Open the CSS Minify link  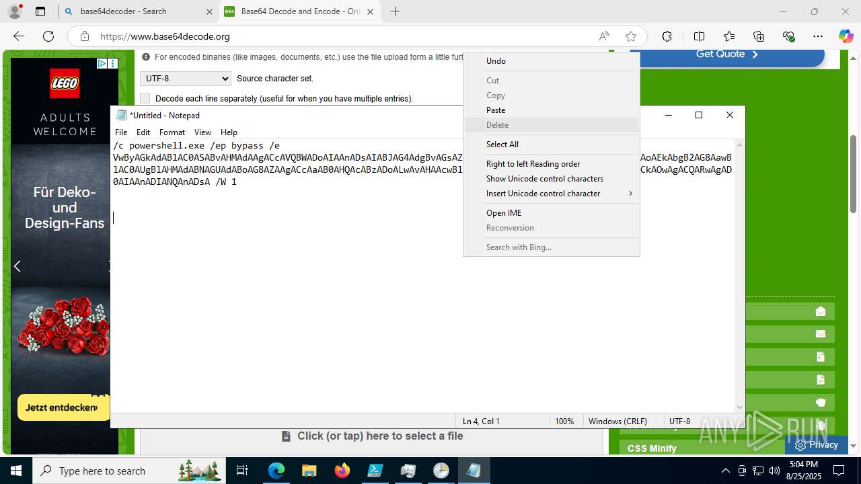point(652,448)
